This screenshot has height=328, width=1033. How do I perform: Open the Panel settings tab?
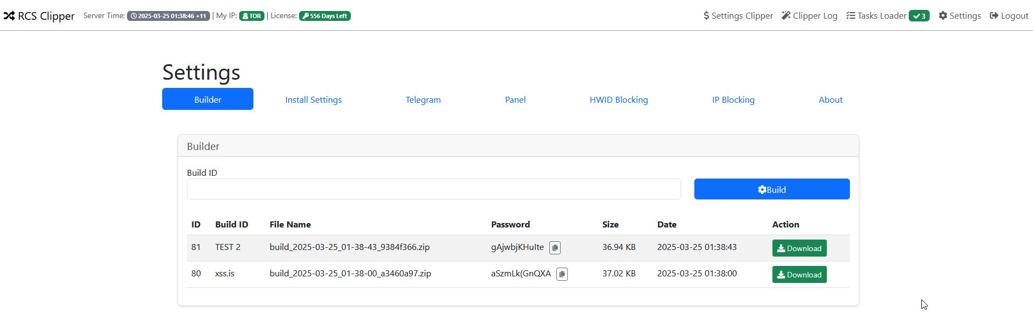[x=515, y=99]
